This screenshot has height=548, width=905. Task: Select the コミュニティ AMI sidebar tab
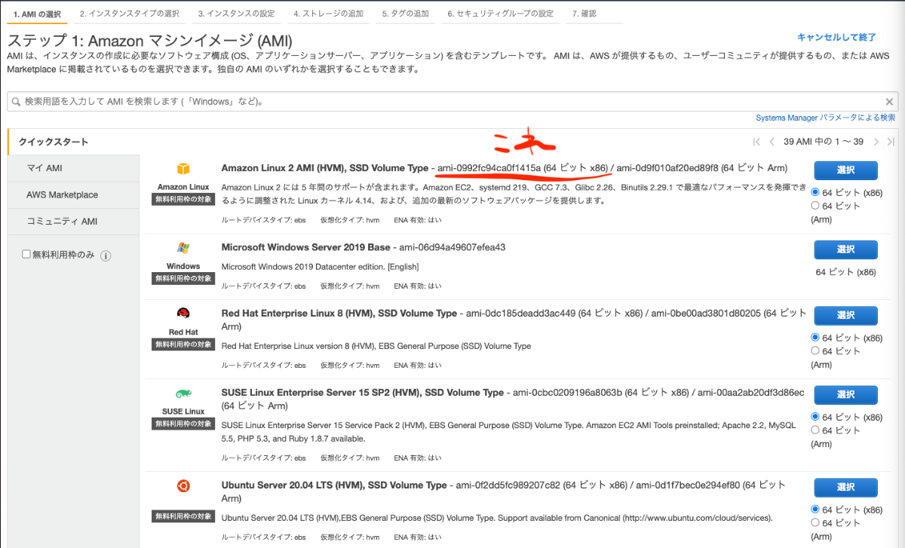click(73, 222)
